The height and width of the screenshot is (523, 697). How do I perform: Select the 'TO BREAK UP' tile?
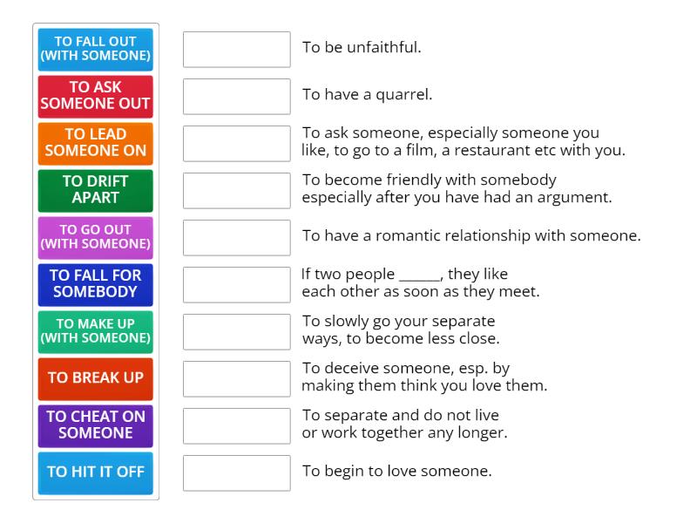coord(95,378)
